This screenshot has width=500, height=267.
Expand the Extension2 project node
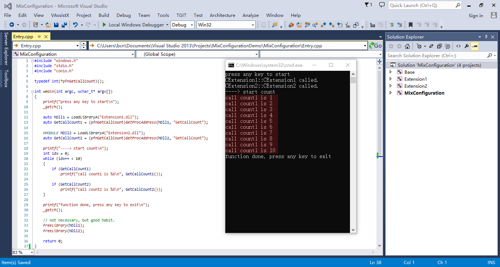[x=391, y=86]
